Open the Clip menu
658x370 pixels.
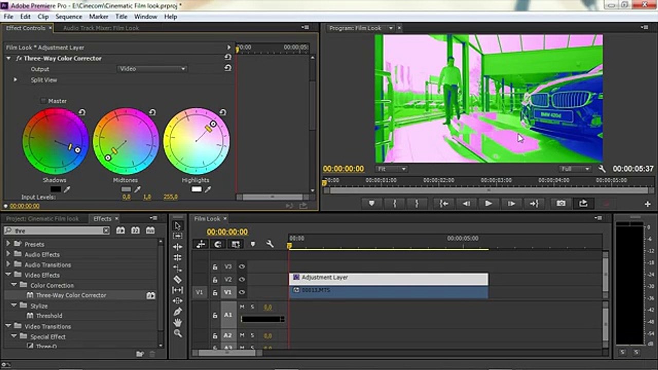click(43, 16)
